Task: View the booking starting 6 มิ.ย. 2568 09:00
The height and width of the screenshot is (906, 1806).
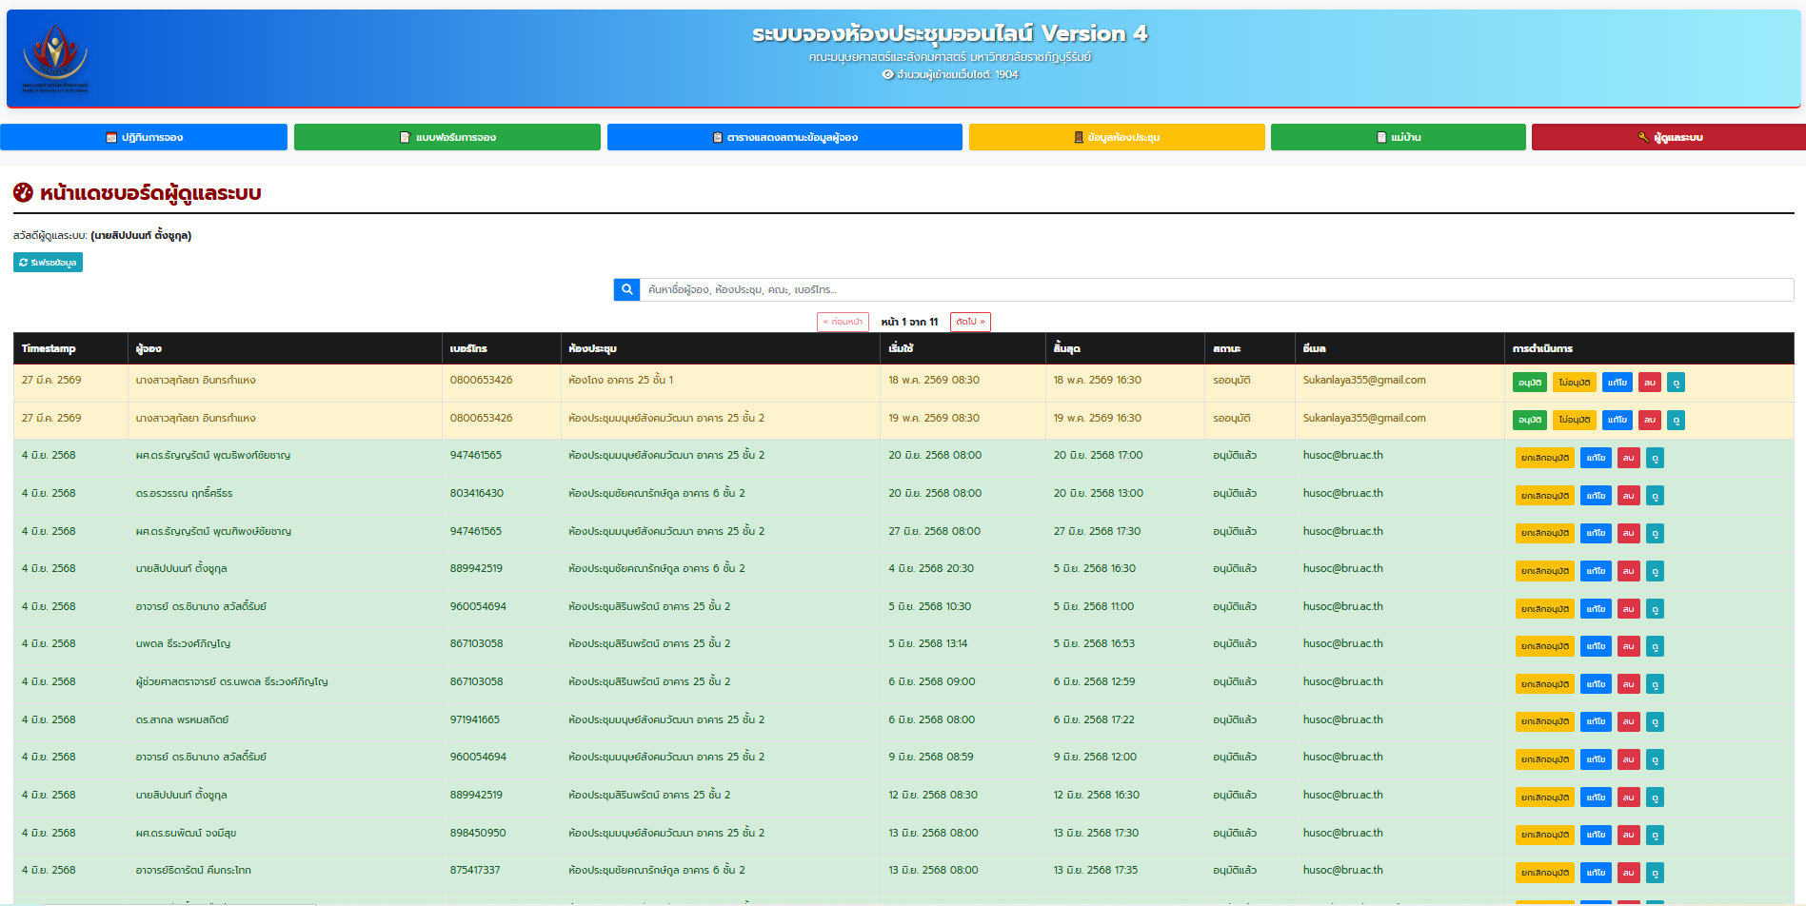Action: (x=1656, y=684)
